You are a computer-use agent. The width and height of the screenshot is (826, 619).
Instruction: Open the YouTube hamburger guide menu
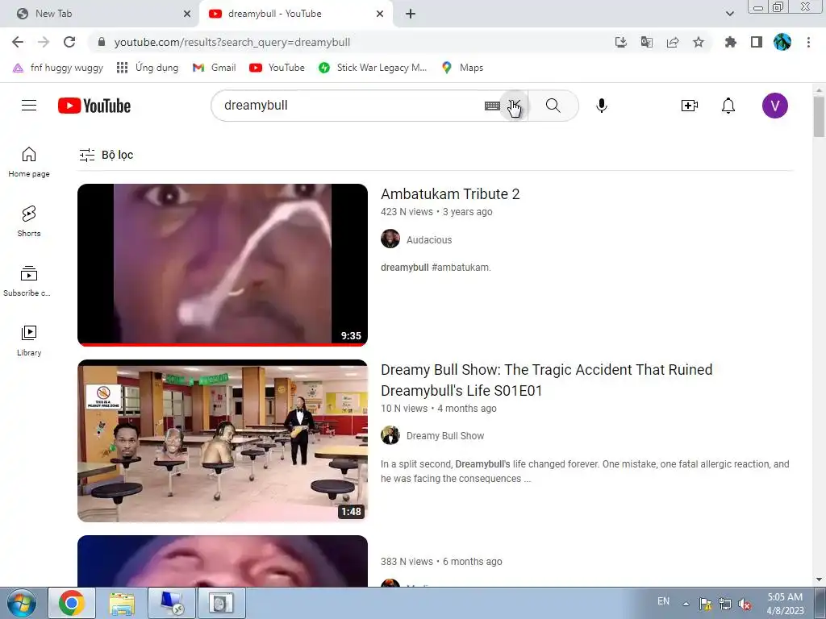click(29, 106)
